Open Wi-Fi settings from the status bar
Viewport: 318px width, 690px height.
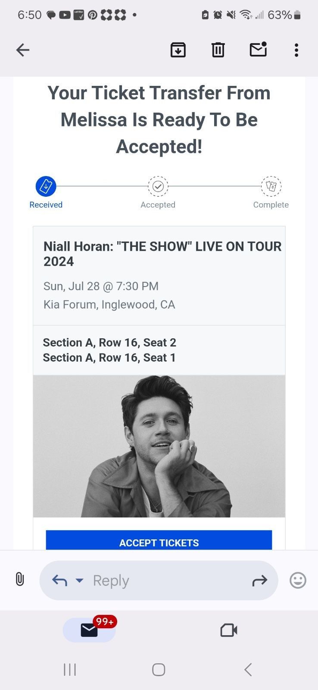point(245,14)
